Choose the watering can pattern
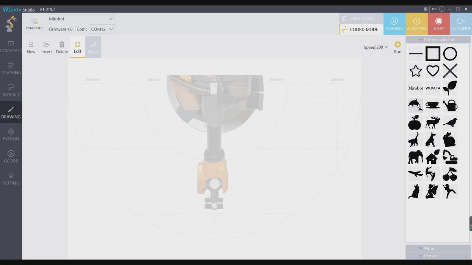 click(450, 105)
